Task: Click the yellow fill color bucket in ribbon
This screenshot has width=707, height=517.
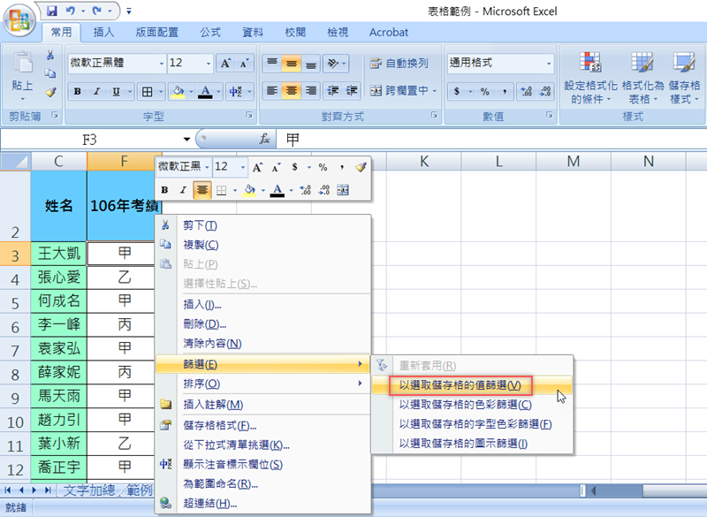Action: 178,91
